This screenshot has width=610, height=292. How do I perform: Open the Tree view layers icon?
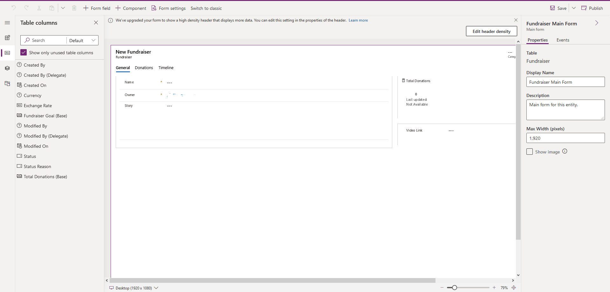coord(7,68)
